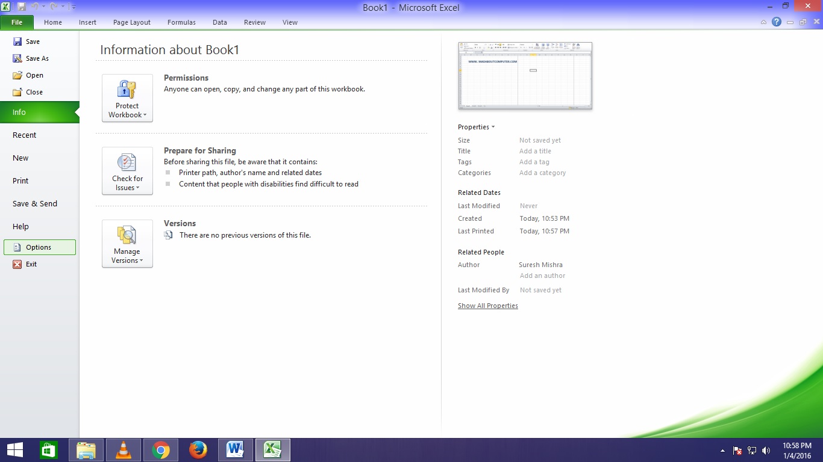The image size is (823, 462).
Task: Open File Explorer from the taskbar
Action: tap(86, 450)
